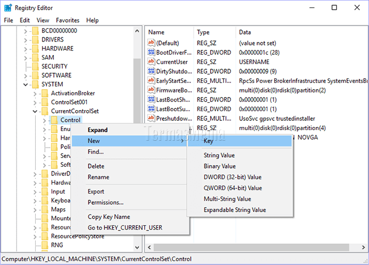
Task: Collapse the CurrentControlSet key
Action: coord(35,111)
